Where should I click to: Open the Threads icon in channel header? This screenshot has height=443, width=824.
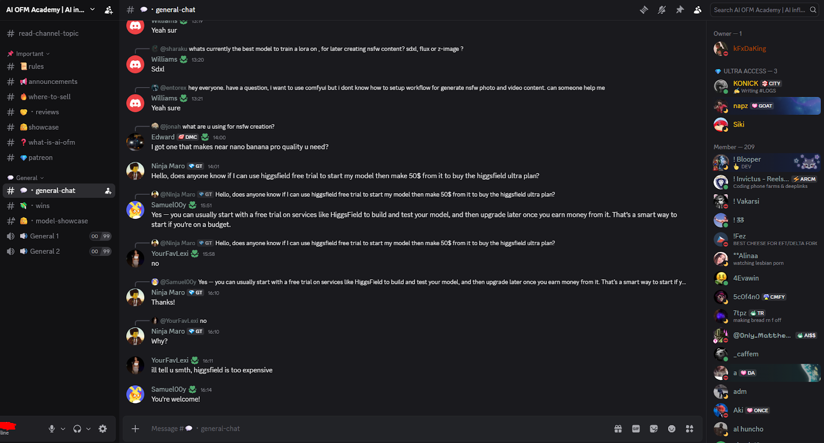644,10
